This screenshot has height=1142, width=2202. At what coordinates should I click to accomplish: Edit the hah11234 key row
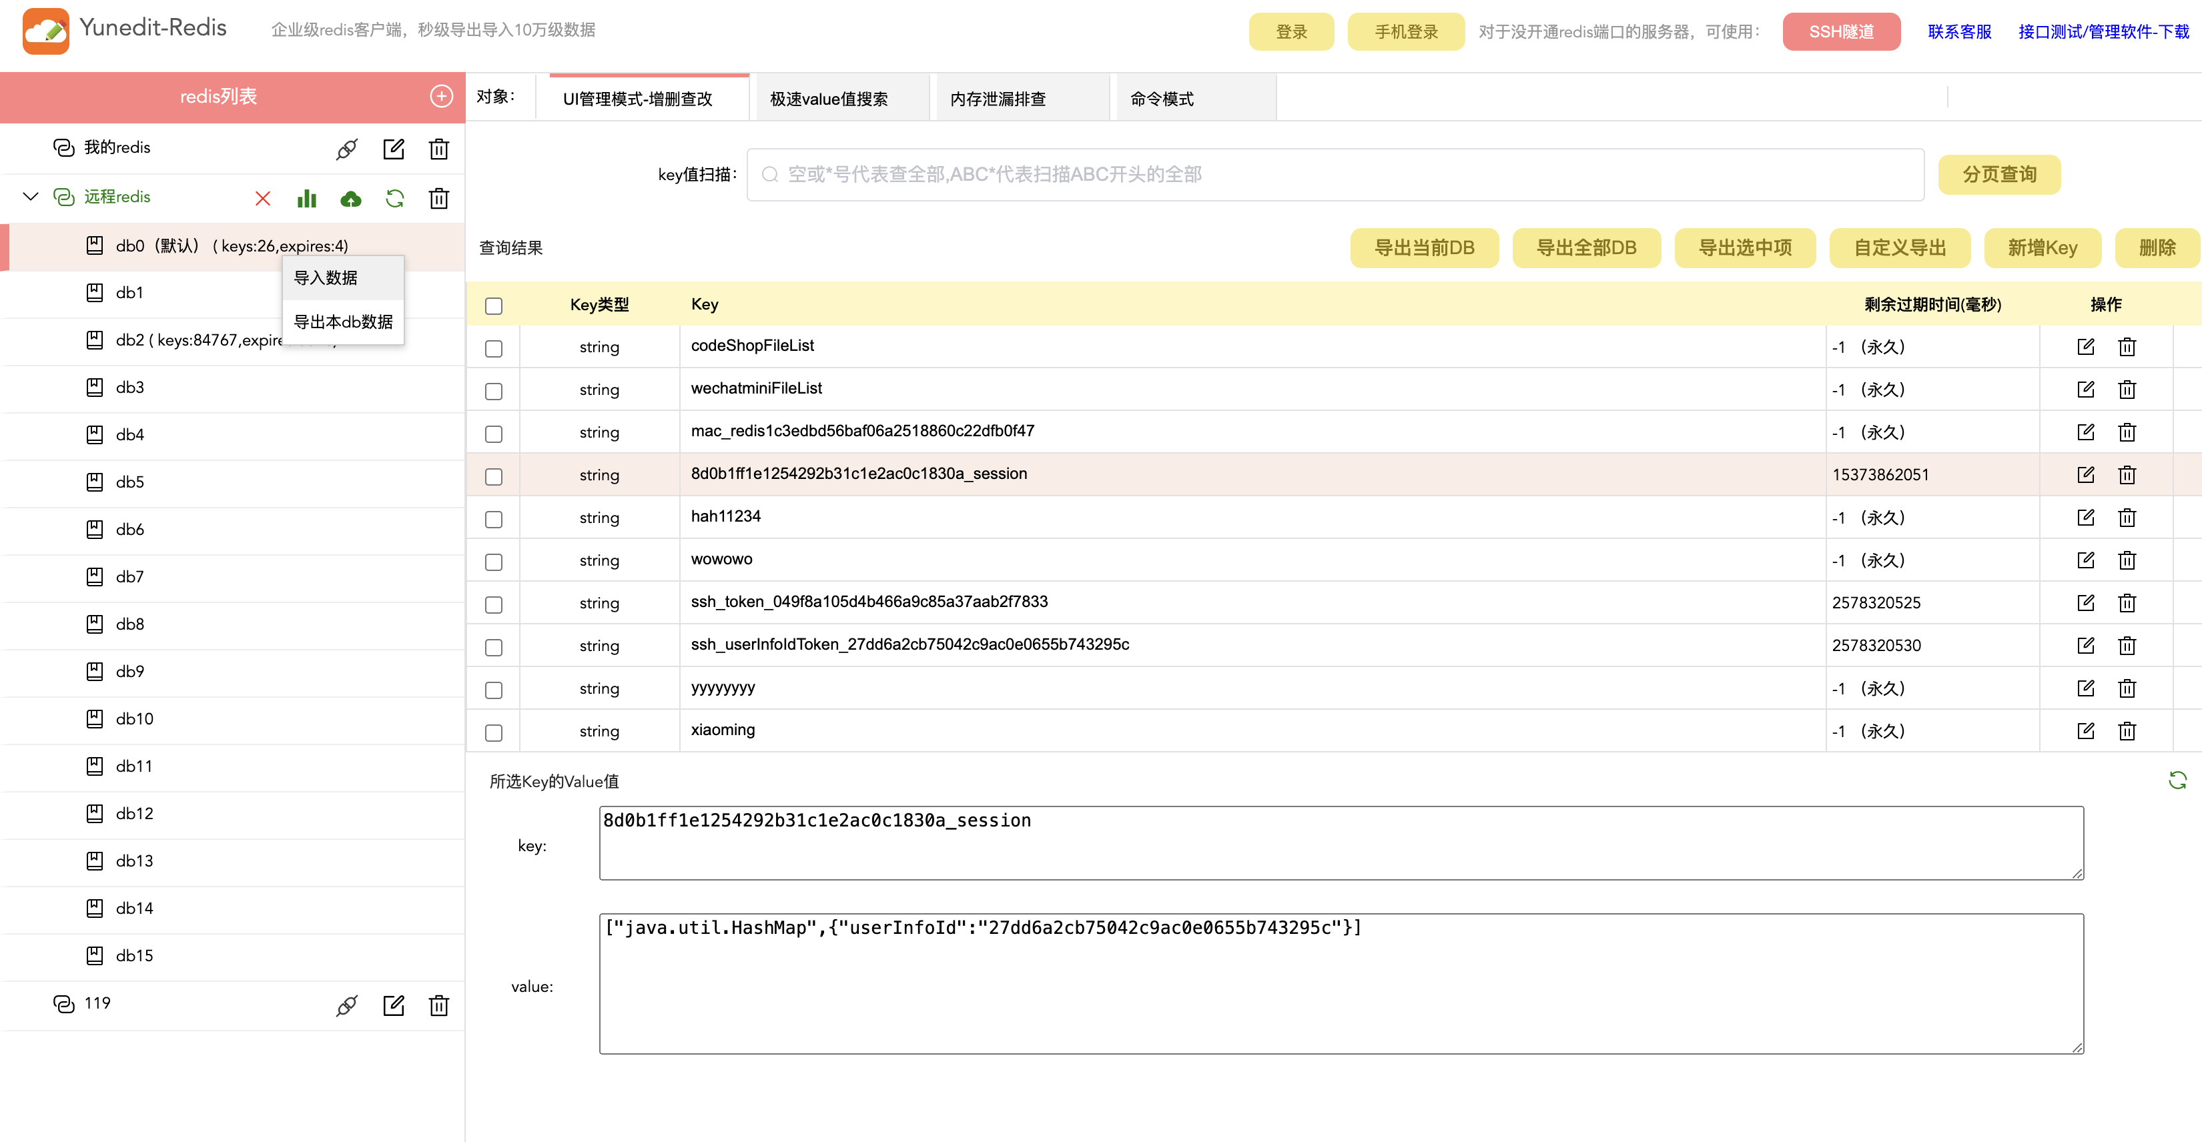(x=2086, y=517)
